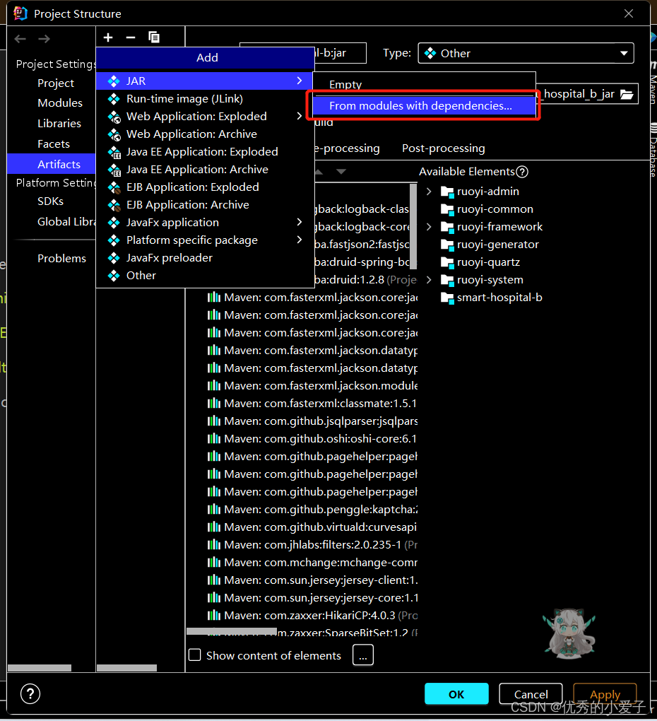Image resolution: width=657 pixels, height=721 pixels.
Task: Select Maven: com.sun.jersey:jersey-client row
Action: 312,580
